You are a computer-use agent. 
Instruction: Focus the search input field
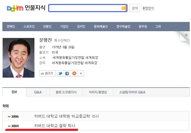(x=85, y=8)
